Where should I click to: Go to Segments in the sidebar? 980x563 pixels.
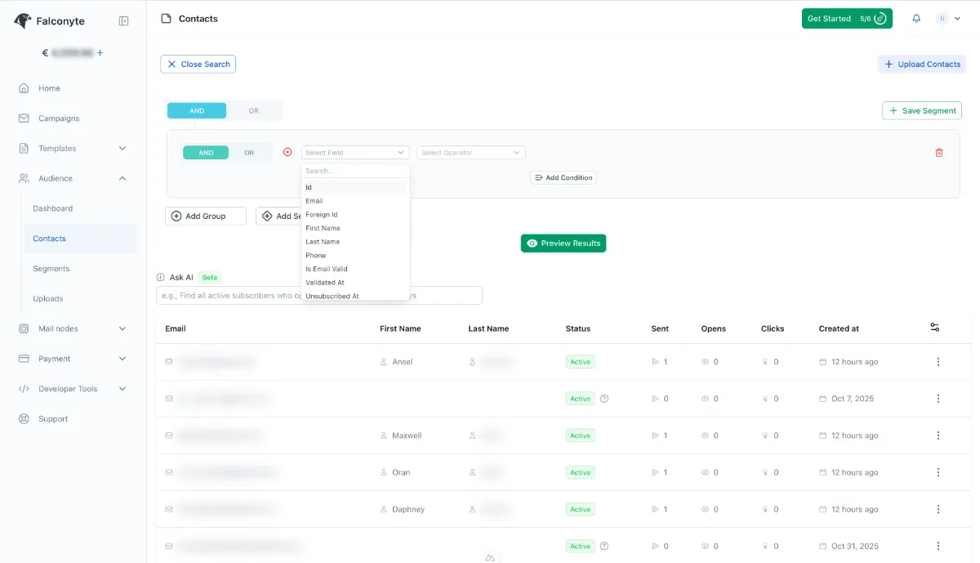[51, 269]
